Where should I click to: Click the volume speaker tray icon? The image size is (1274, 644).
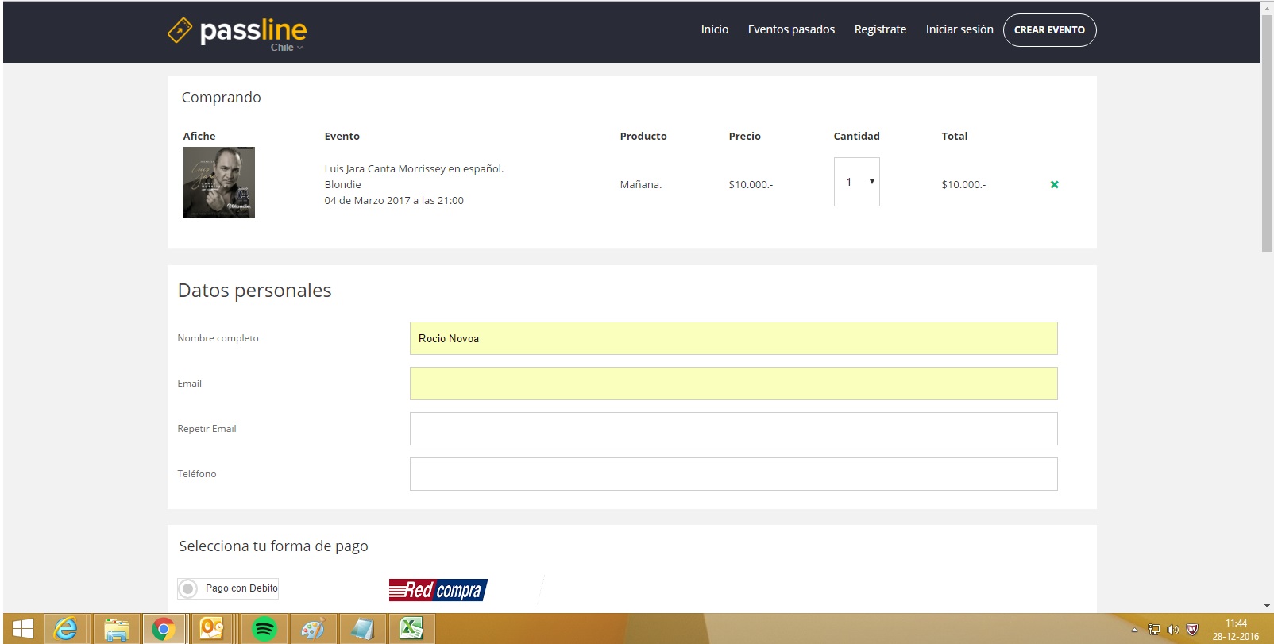coord(1172,630)
